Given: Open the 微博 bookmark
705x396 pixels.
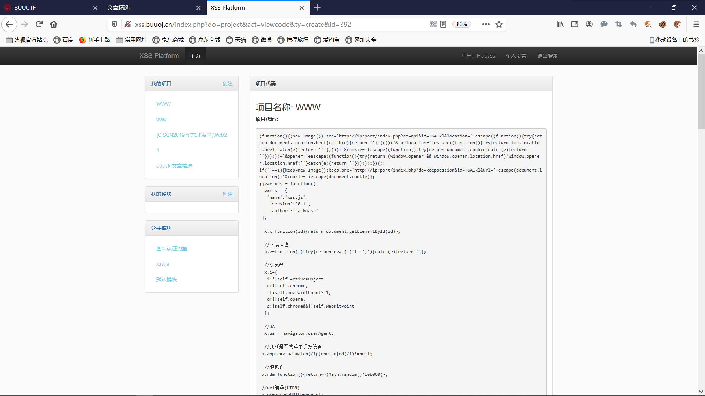Looking at the screenshot, I should tap(262, 40).
